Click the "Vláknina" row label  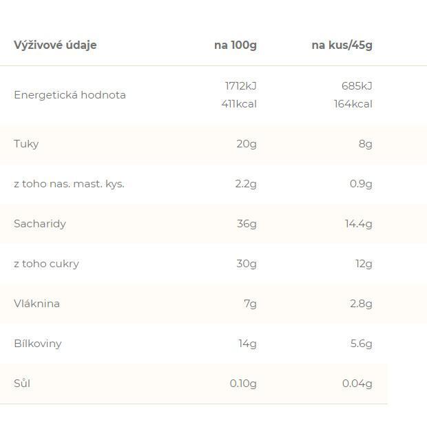pyautogui.click(x=37, y=304)
